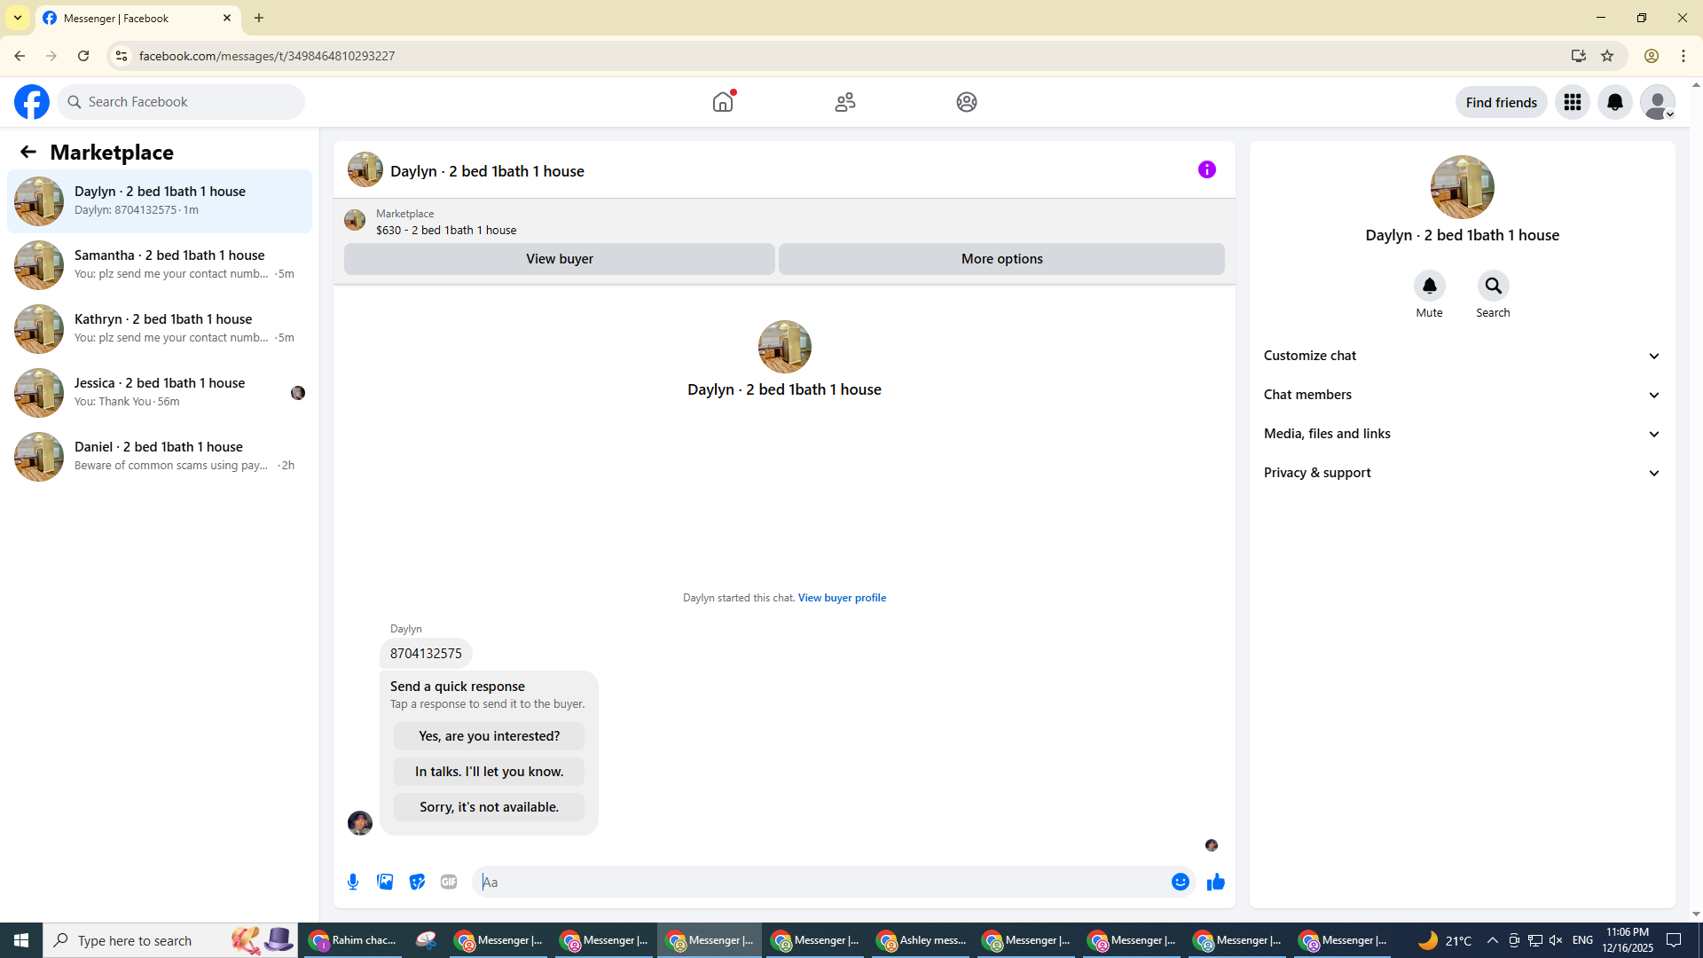The image size is (1703, 958).
Task: Open the notifications bell
Action: (1615, 102)
